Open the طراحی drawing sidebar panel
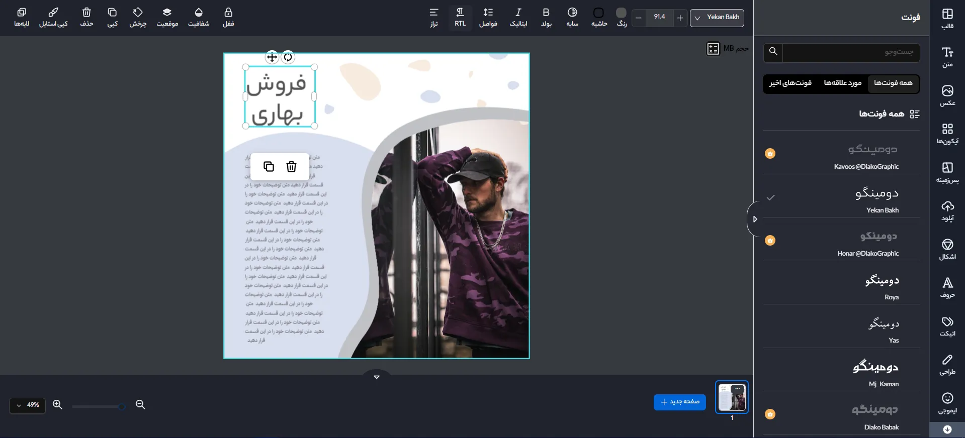965x438 pixels. pyautogui.click(x=947, y=365)
